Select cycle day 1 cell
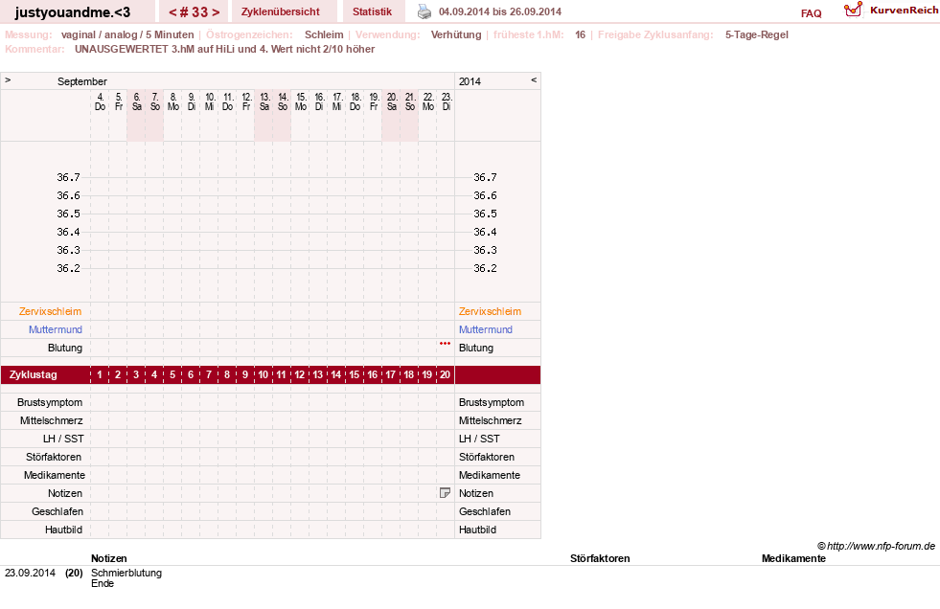The width and height of the screenshot is (940, 609). tap(100, 374)
